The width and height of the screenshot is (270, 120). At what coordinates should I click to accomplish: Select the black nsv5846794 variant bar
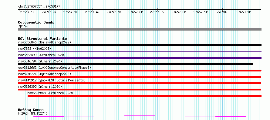click(x=135, y=64)
